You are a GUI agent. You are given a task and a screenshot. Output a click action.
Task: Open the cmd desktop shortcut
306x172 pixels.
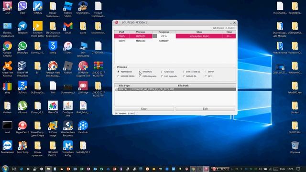[7, 127]
